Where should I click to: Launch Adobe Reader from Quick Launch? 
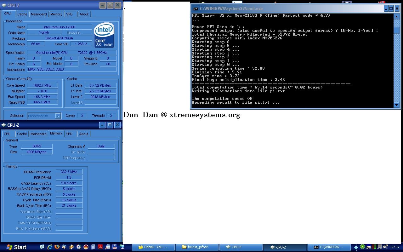tap(100, 247)
